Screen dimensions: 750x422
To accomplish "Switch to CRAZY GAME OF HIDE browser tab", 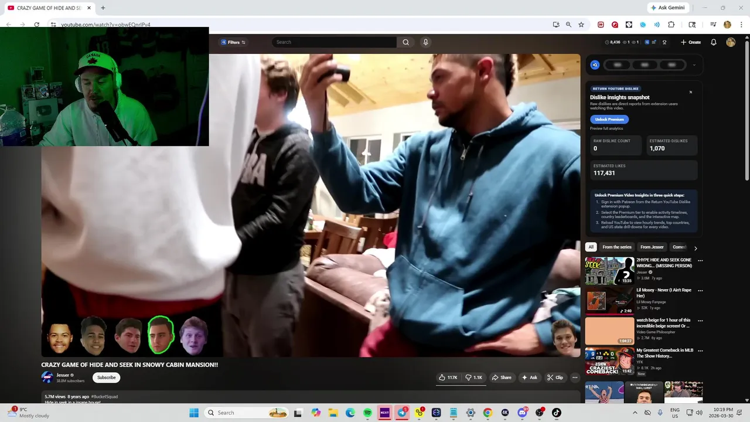I will (x=49, y=8).
